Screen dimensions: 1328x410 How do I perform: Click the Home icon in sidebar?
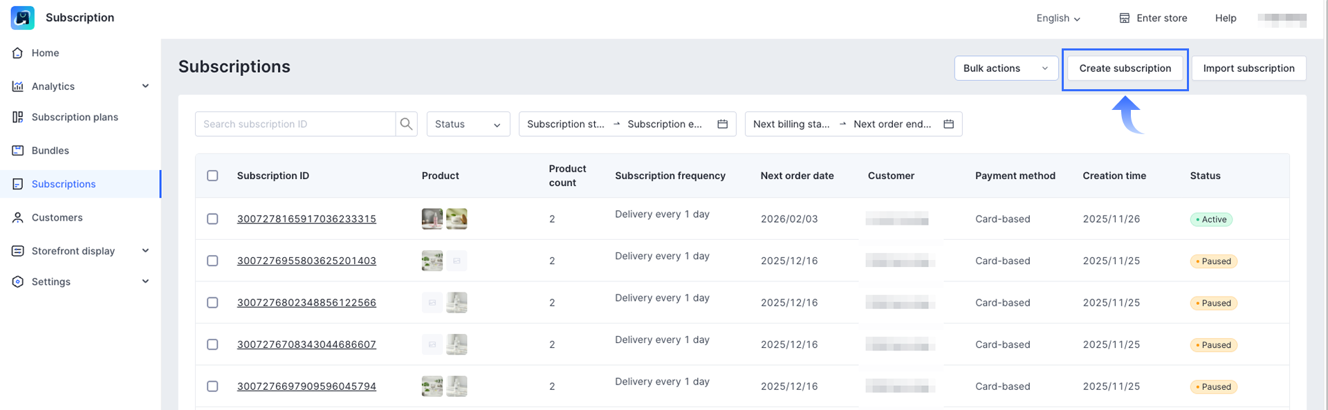pos(18,53)
